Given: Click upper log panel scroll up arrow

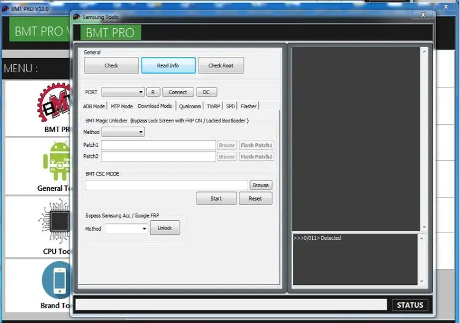Looking at the screenshot, I should coord(424,51).
